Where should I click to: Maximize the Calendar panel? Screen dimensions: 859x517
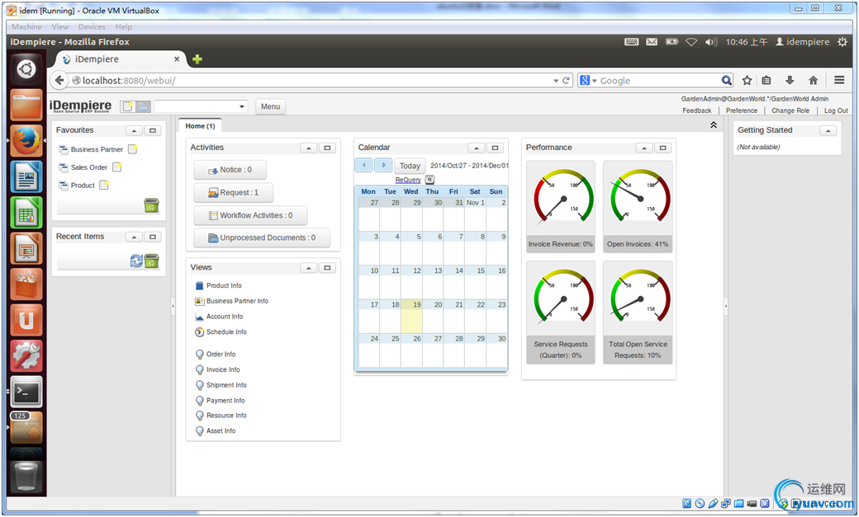pyautogui.click(x=496, y=148)
